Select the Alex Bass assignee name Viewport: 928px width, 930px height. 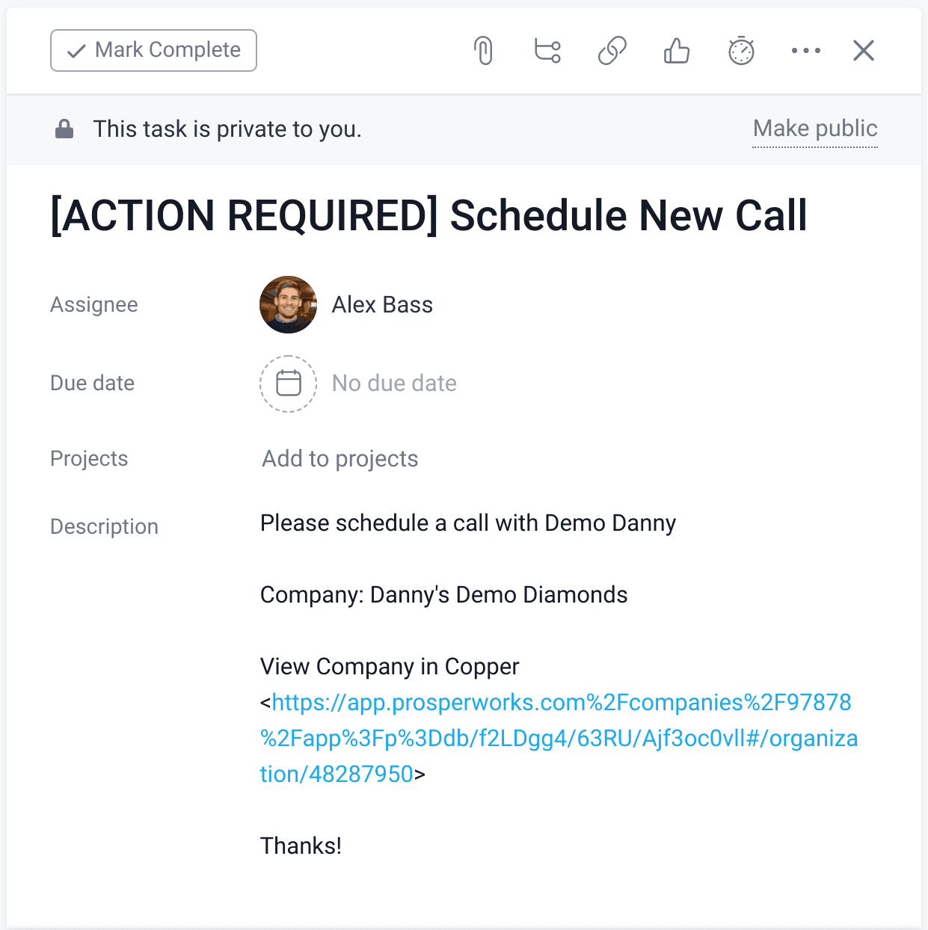coord(382,305)
